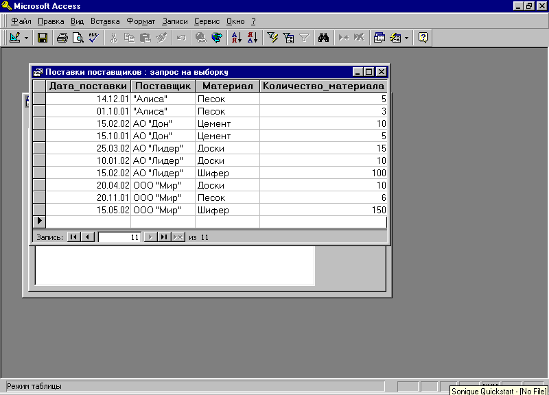Click the View mode design icon
Image resolution: width=549 pixels, height=395 pixels.
tap(14, 38)
